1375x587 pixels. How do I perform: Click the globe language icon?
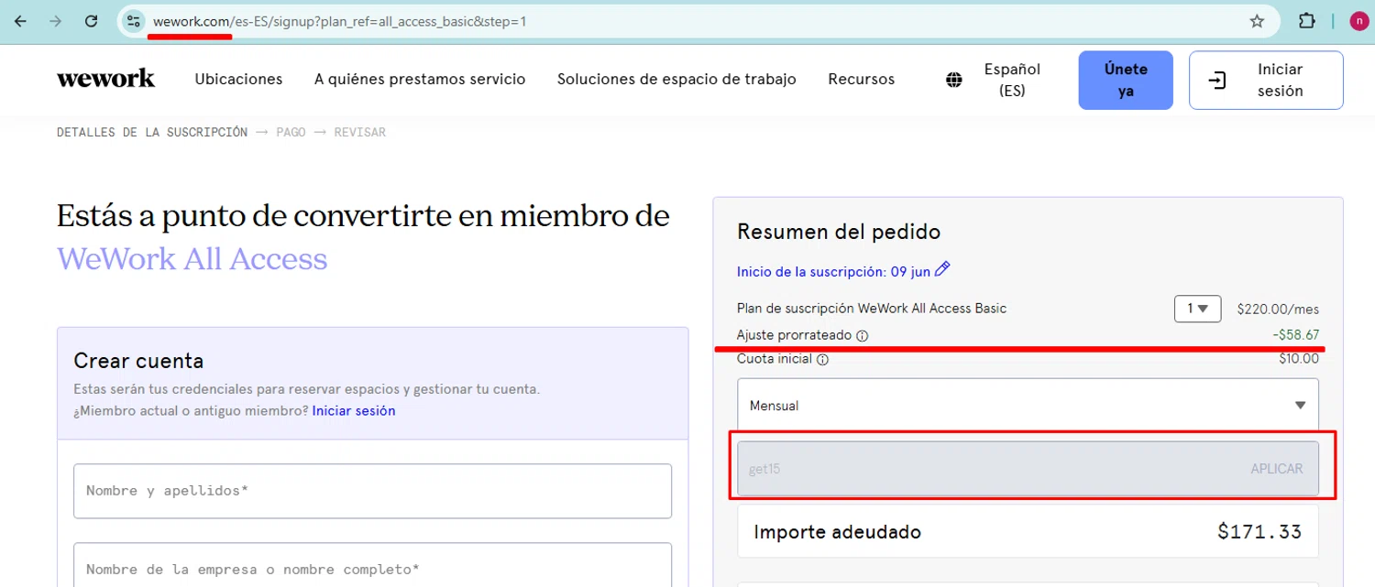(954, 80)
